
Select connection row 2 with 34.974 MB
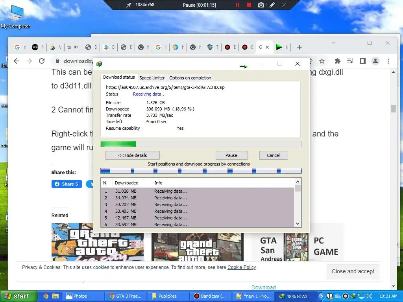[198, 198]
